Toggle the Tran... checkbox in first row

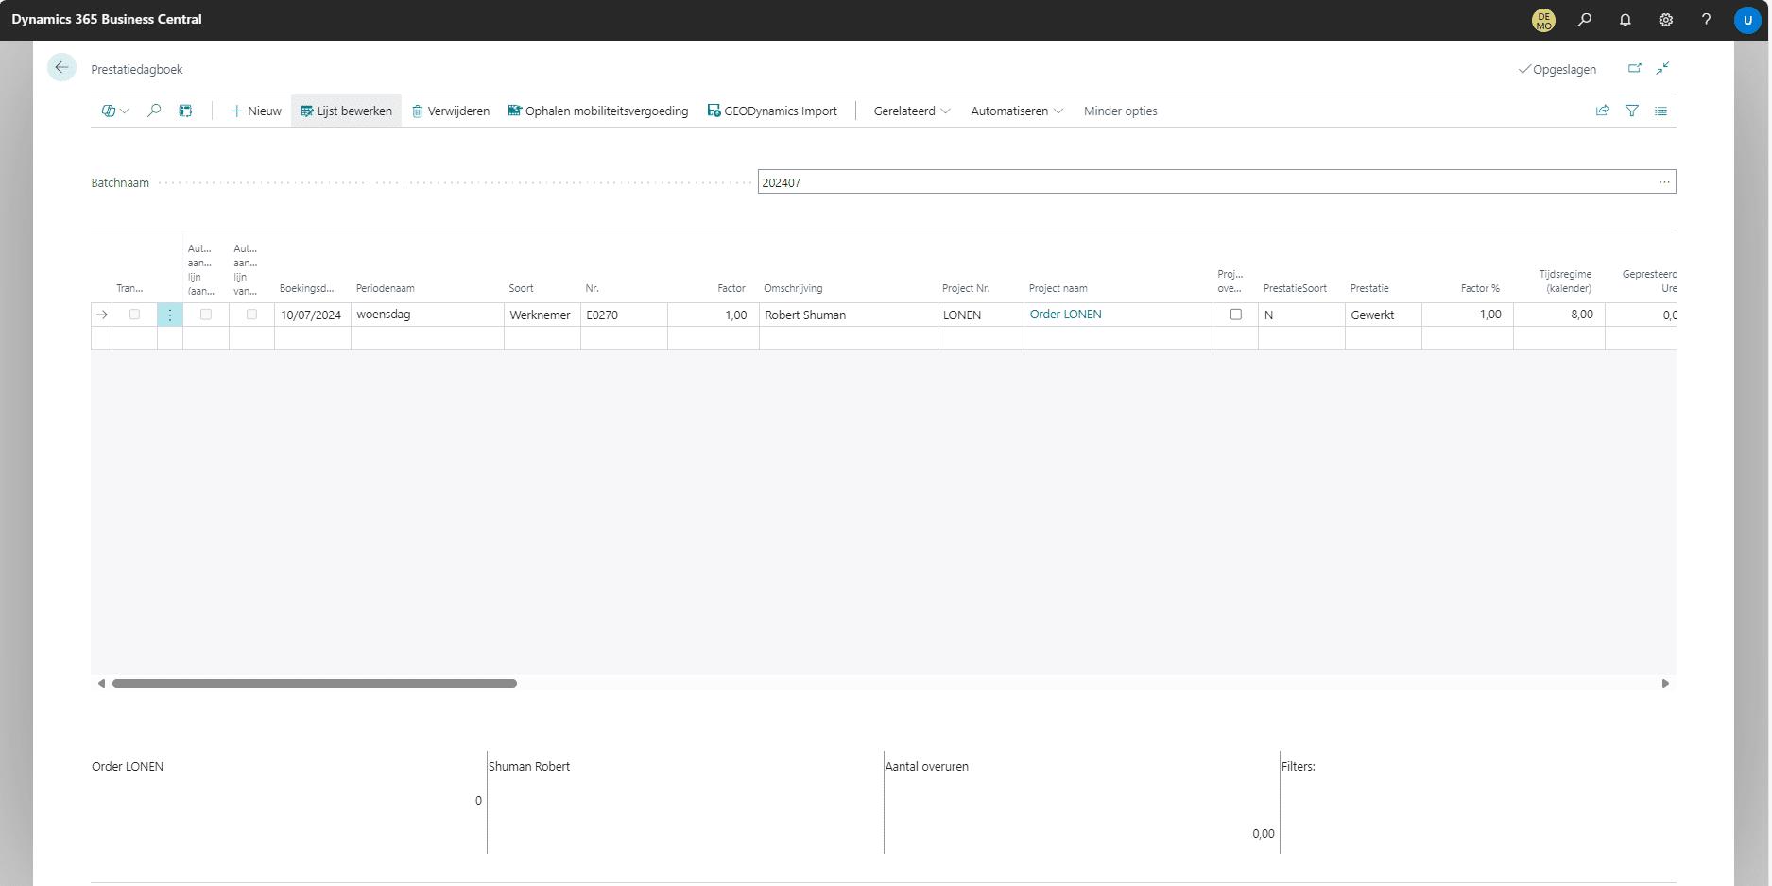tap(134, 315)
